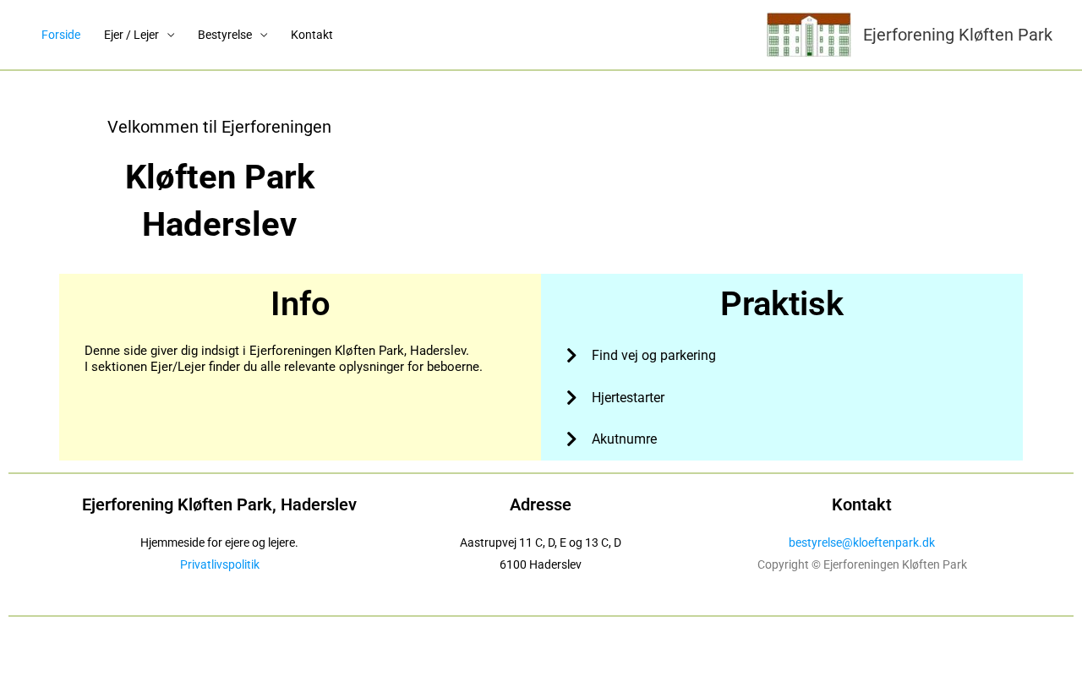Viewport: 1082px width, 676px height.
Task: Open the Find vej og parkering link
Action: point(653,356)
